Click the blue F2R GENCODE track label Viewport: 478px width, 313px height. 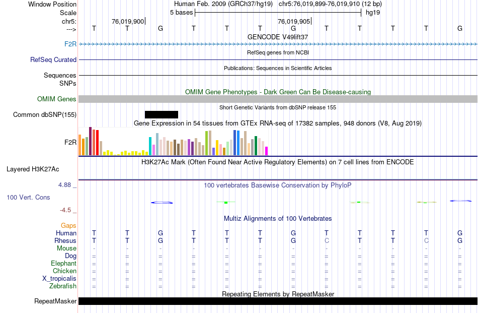point(70,44)
